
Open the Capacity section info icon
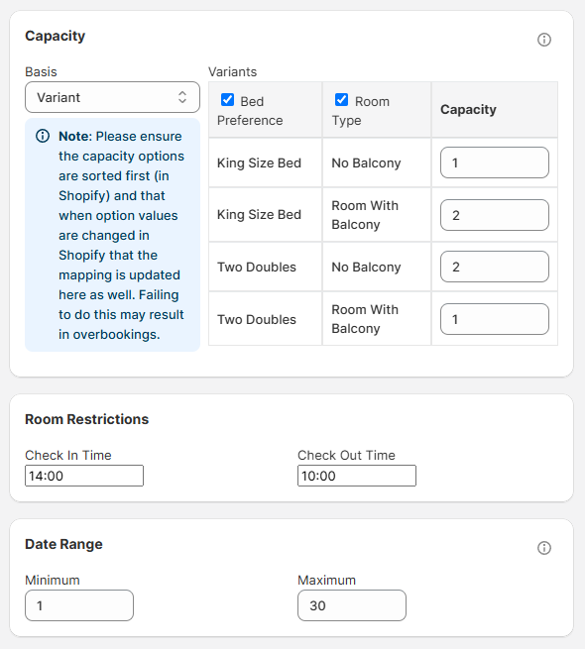tap(544, 40)
